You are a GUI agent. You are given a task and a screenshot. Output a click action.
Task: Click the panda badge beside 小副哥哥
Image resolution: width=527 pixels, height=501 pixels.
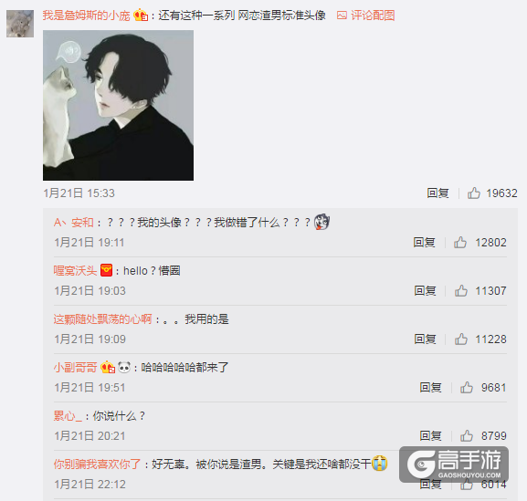click(124, 367)
